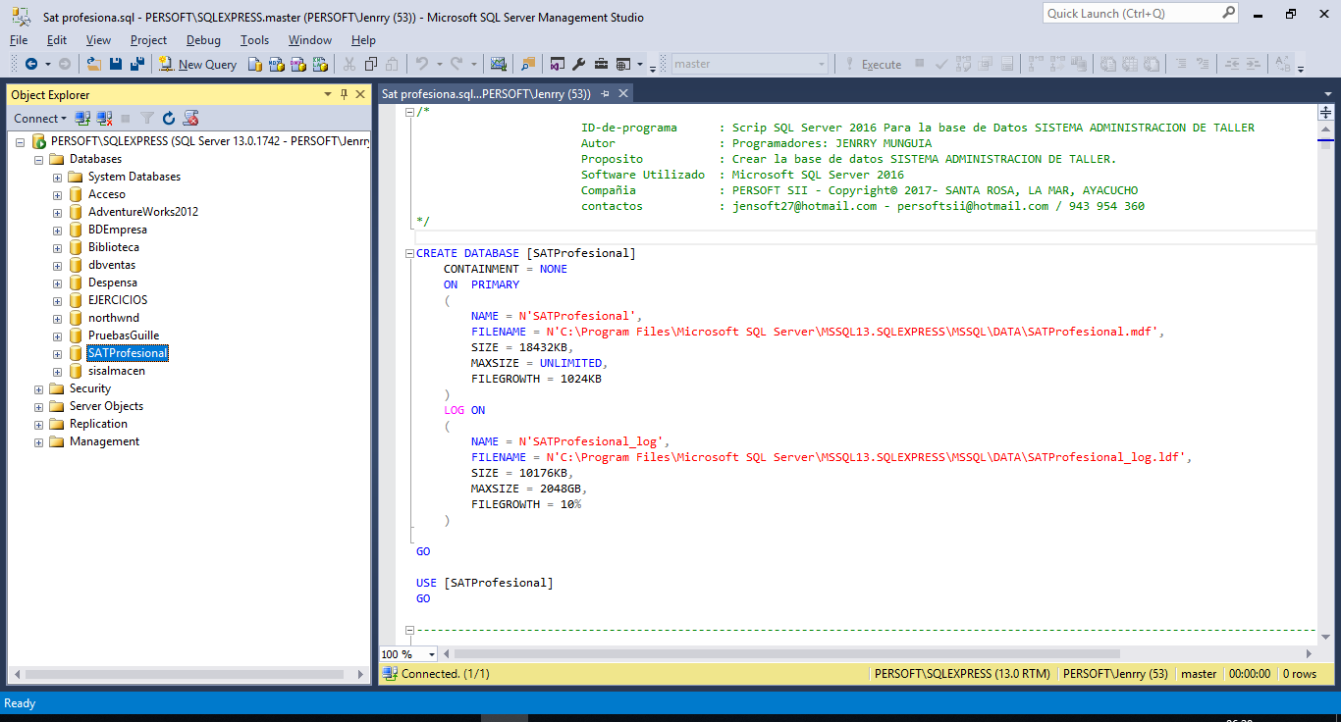
Task: Open the Activity Monitor icon
Action: [499, 64]
